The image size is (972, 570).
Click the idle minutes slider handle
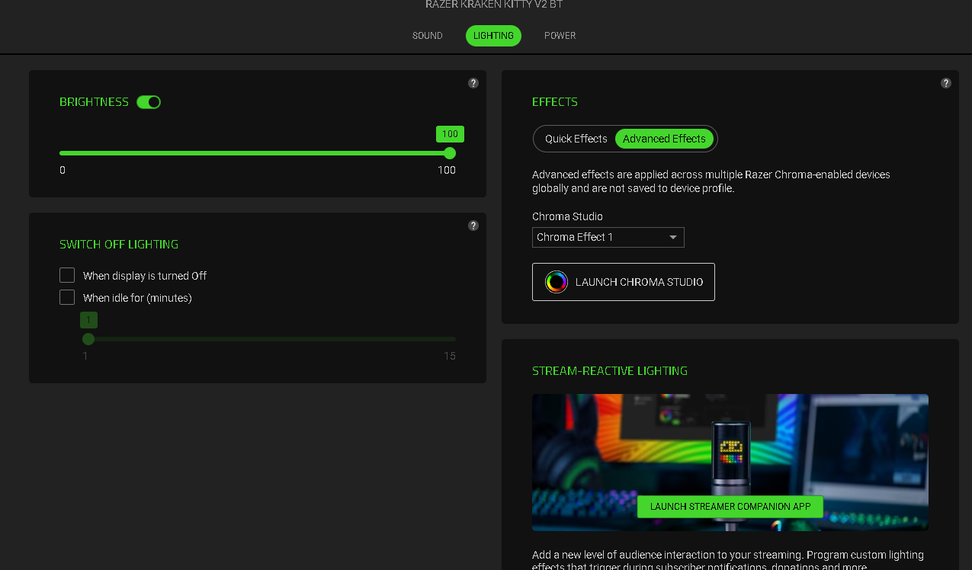tap(88, 339)
